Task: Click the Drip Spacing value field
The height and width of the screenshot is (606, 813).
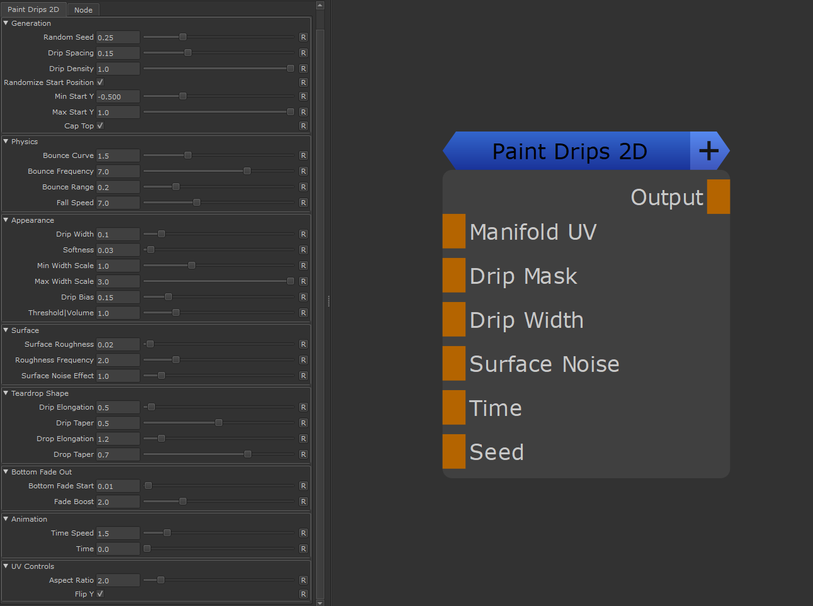Action: [x=118, y=53]
